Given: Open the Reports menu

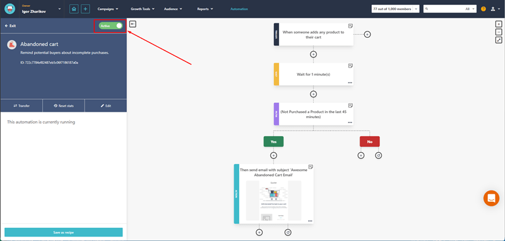Looking at the screenshot, I should pyautogui.click(x=205, y=9).
